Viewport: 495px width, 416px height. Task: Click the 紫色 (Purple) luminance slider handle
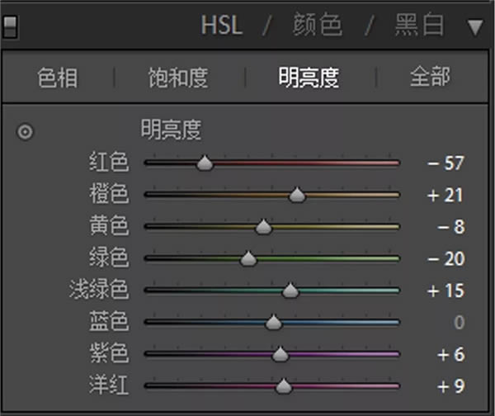pos(280,354)
